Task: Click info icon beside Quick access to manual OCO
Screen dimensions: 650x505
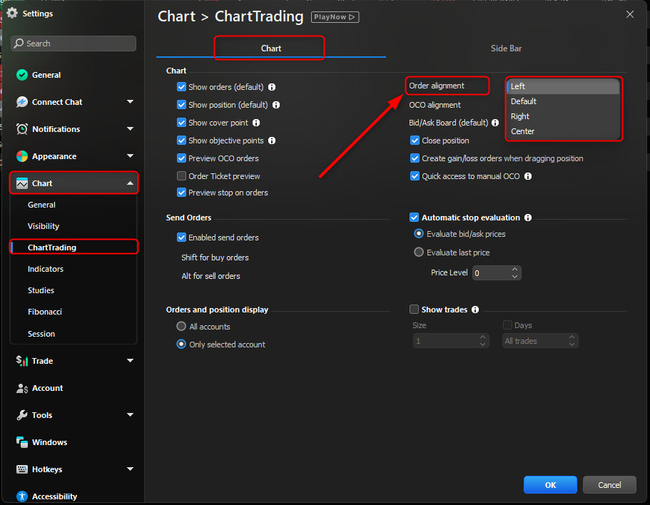Action: click(528, 176)
